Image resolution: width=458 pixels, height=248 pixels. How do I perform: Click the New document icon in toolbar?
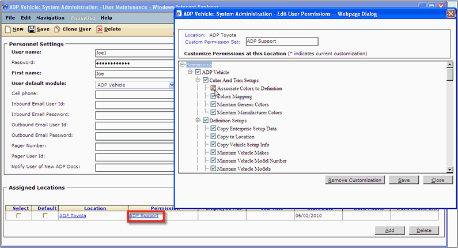(x=8, y=29)
